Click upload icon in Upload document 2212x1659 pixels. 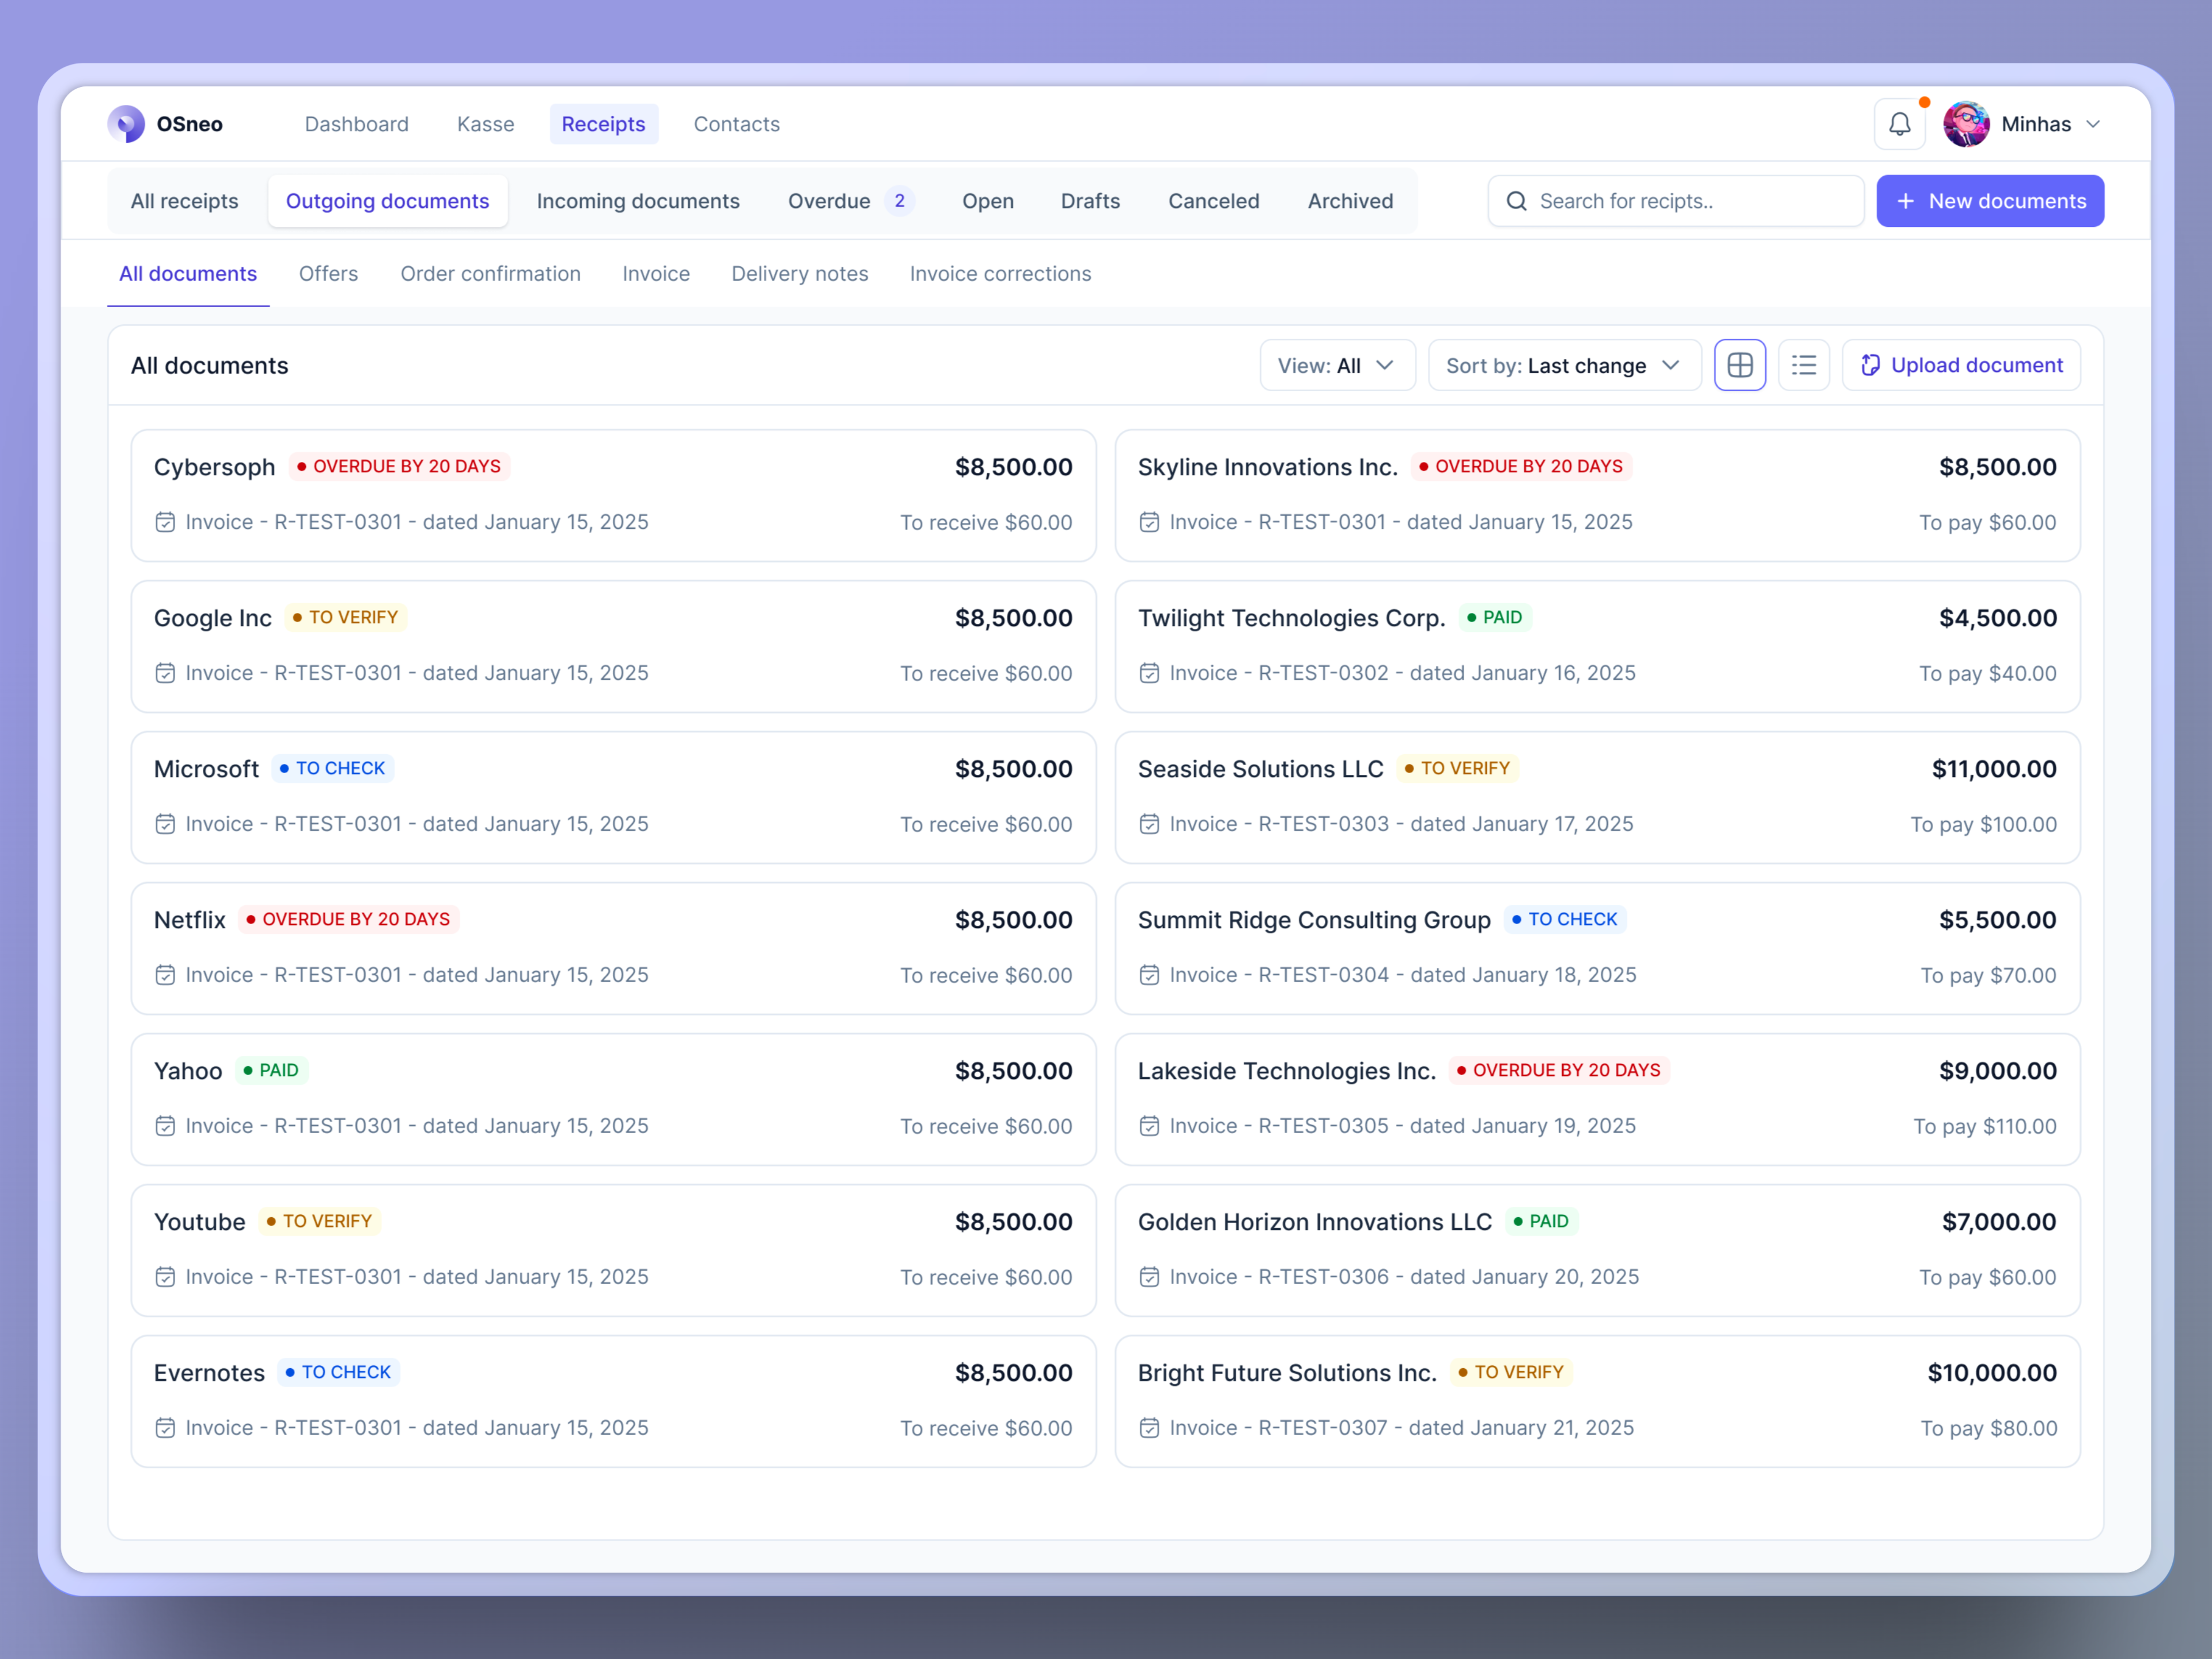coord(1870,365)
